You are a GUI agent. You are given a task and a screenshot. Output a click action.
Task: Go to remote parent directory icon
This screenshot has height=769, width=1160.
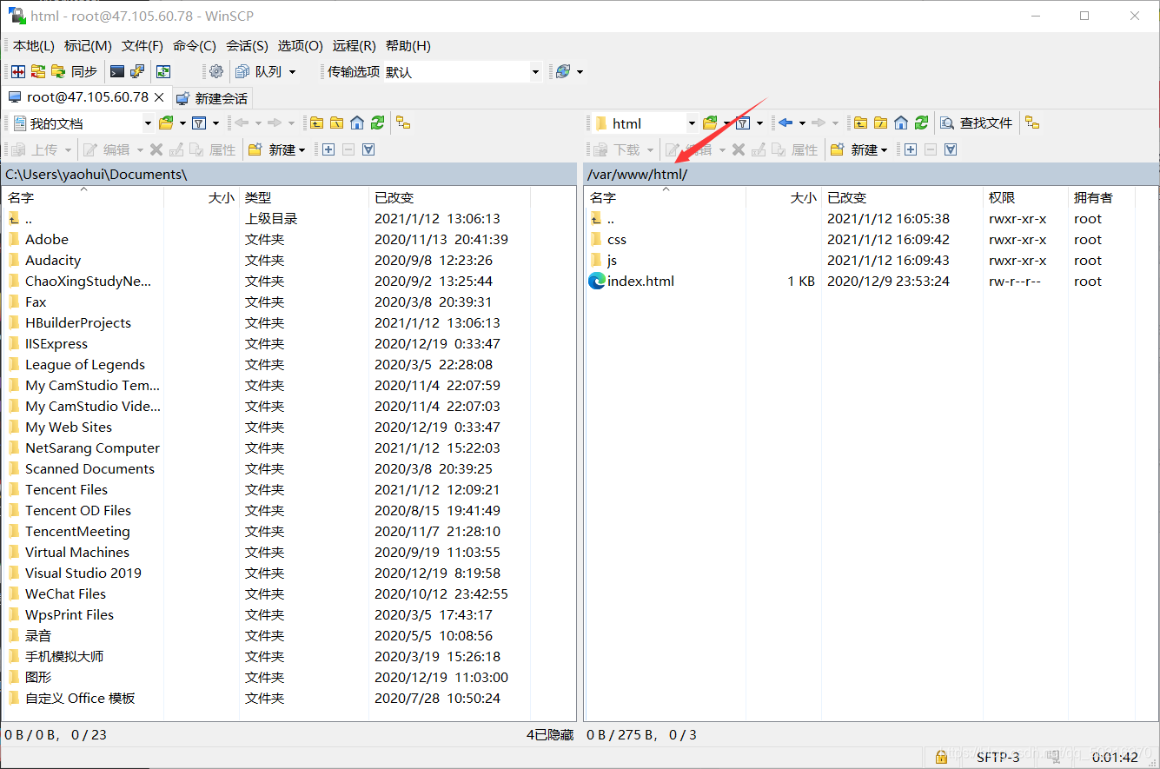tap(861, 123)
